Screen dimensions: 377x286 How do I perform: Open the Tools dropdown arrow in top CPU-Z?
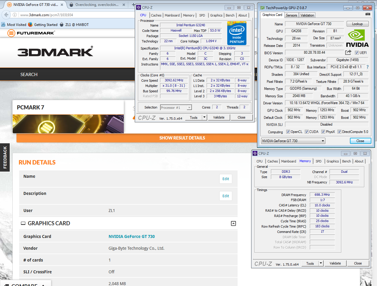tap(204, 117)
